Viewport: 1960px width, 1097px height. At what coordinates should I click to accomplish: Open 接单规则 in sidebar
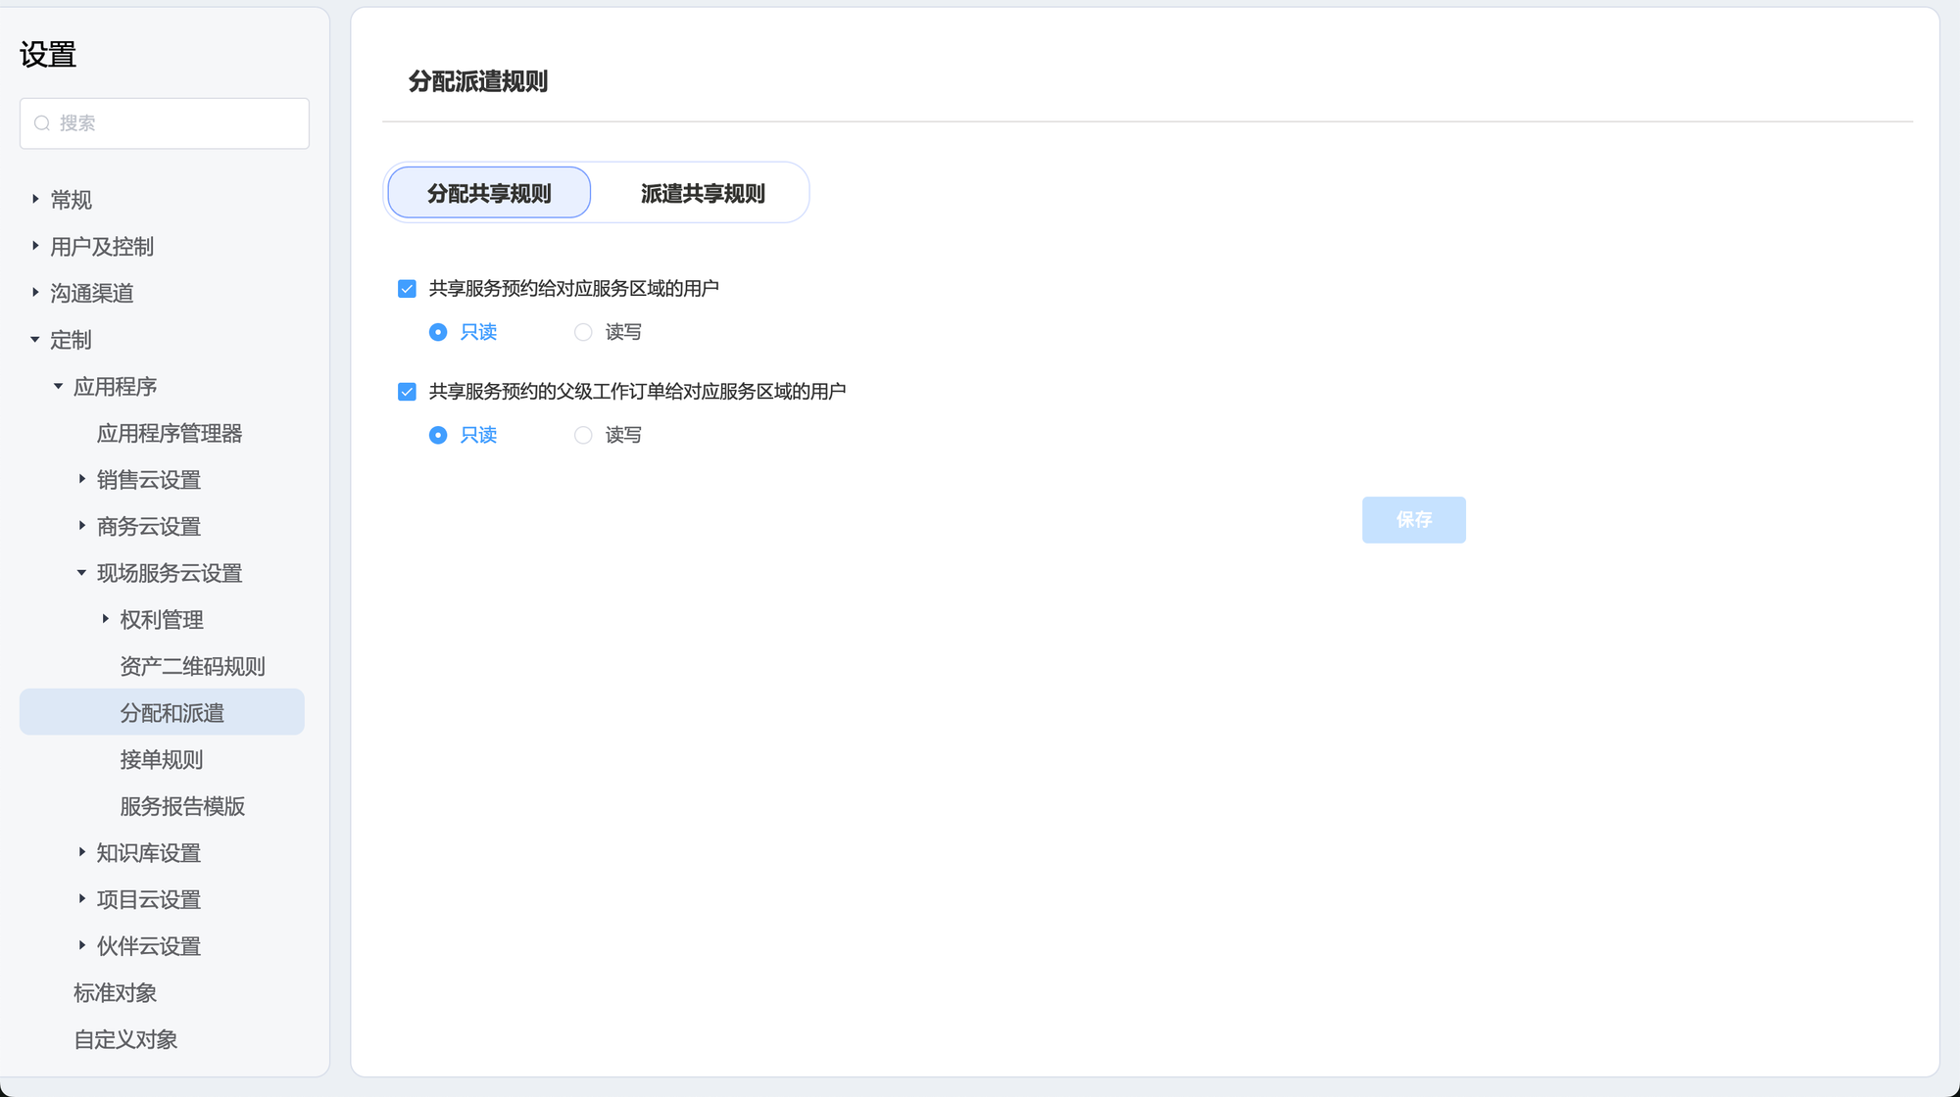[162, 759]
